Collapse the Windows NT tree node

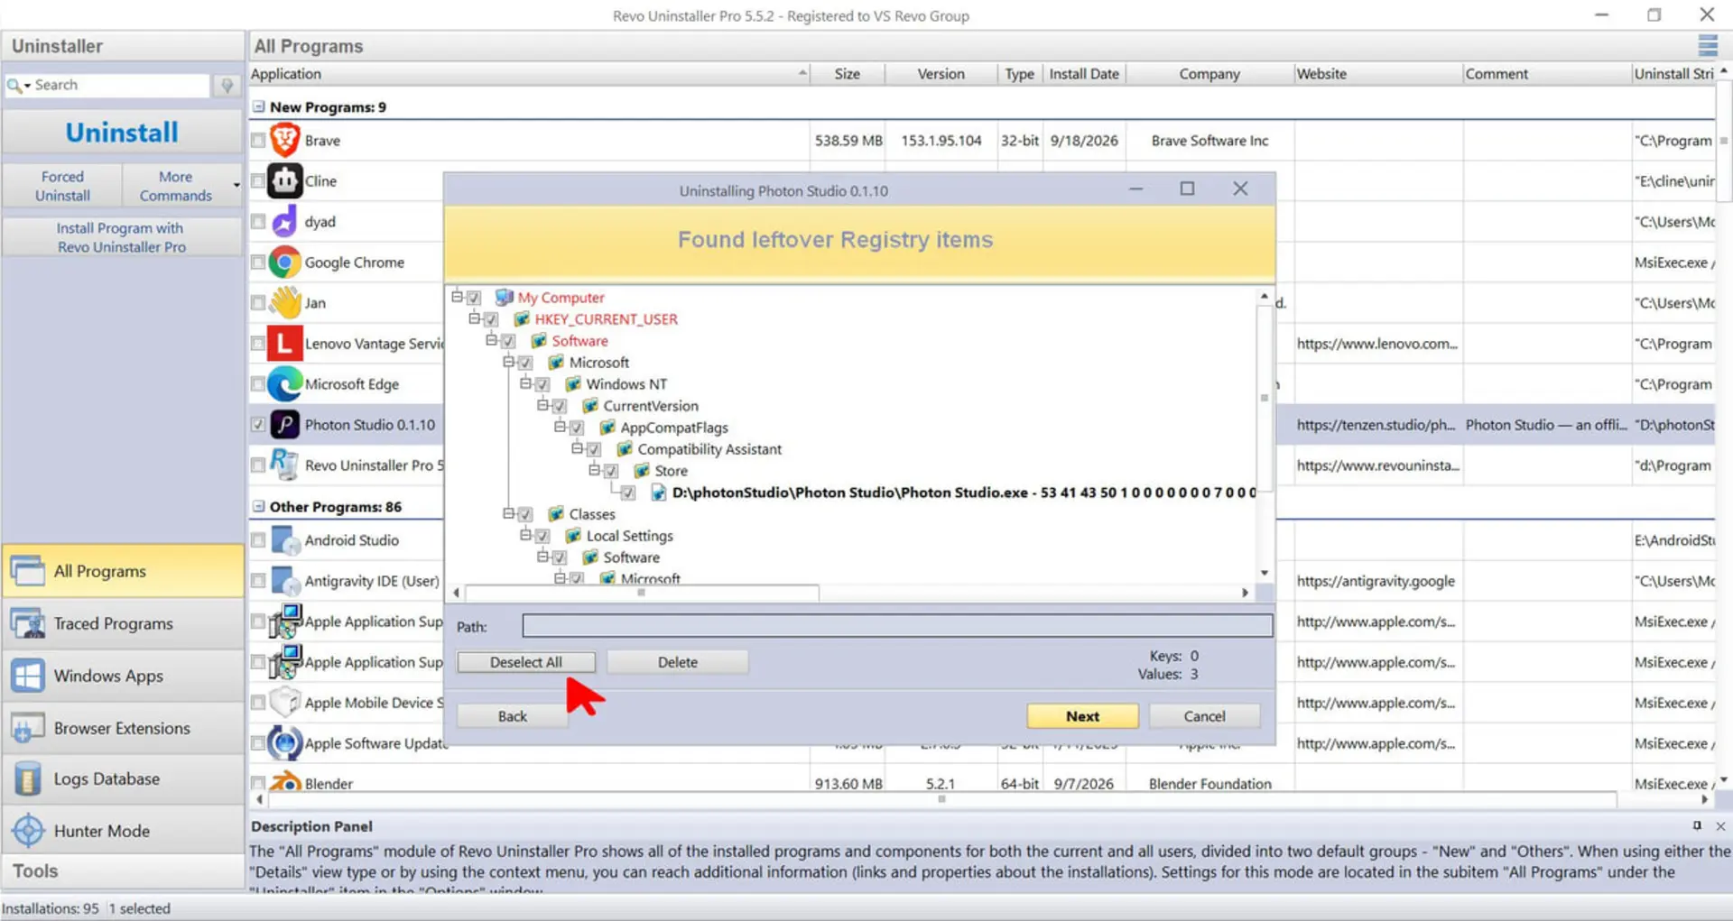coord(525,383)
